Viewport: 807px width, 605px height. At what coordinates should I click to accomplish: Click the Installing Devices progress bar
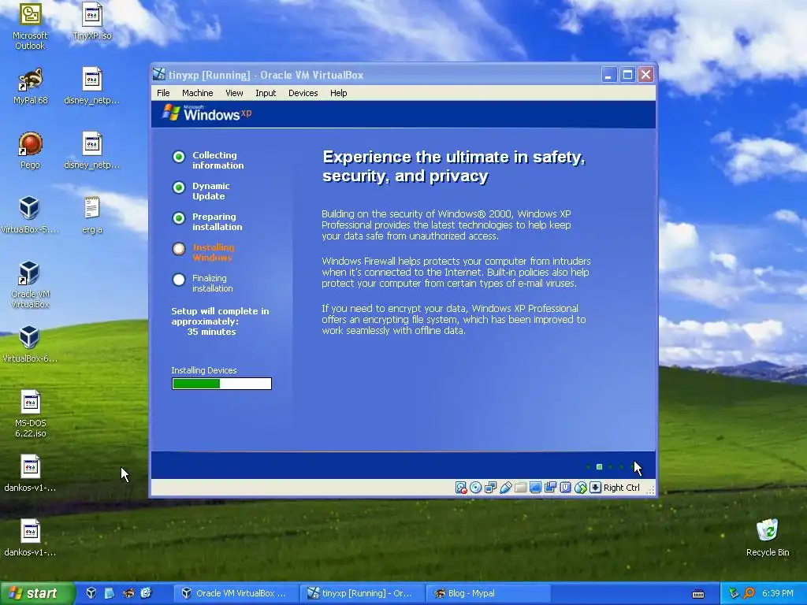point(221,384)
